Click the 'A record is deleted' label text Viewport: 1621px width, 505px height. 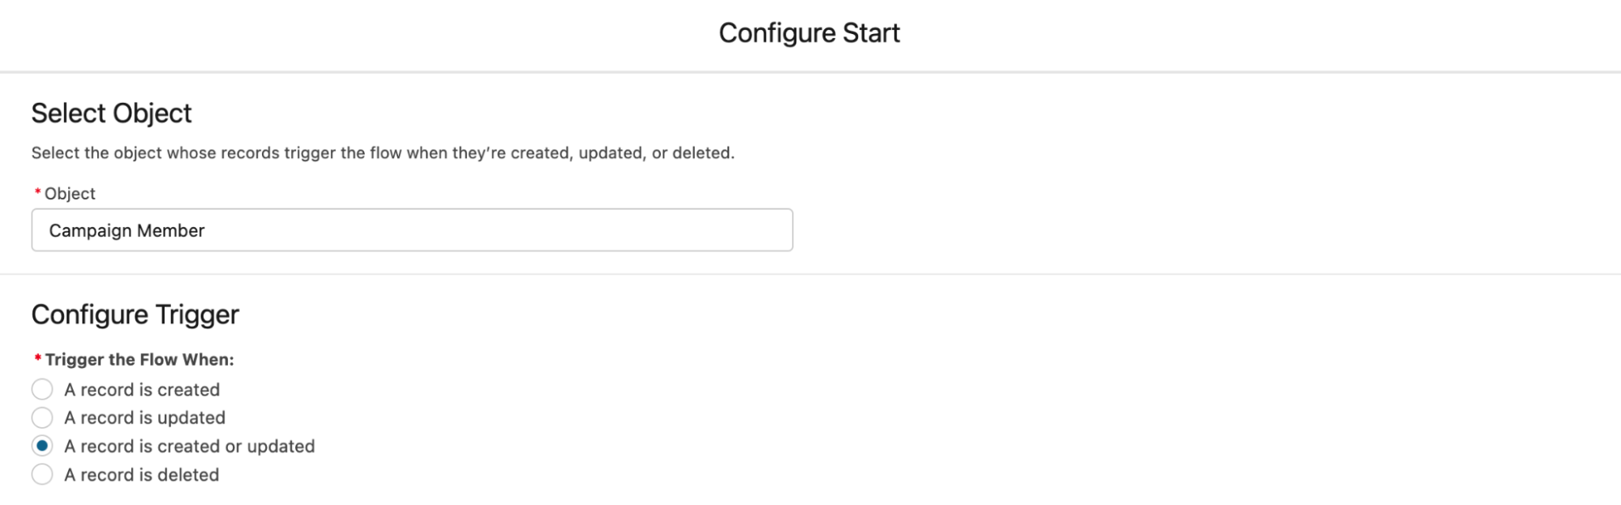point(141,475)
